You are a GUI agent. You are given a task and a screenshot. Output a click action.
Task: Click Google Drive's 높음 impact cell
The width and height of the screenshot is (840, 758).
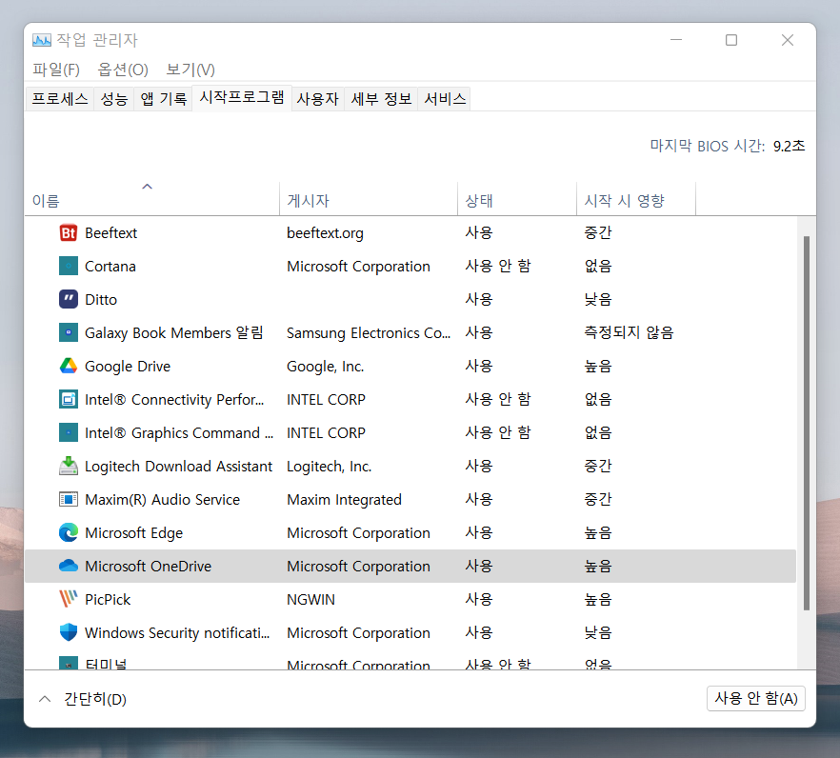pyautogui.click(x=598, y=366)
